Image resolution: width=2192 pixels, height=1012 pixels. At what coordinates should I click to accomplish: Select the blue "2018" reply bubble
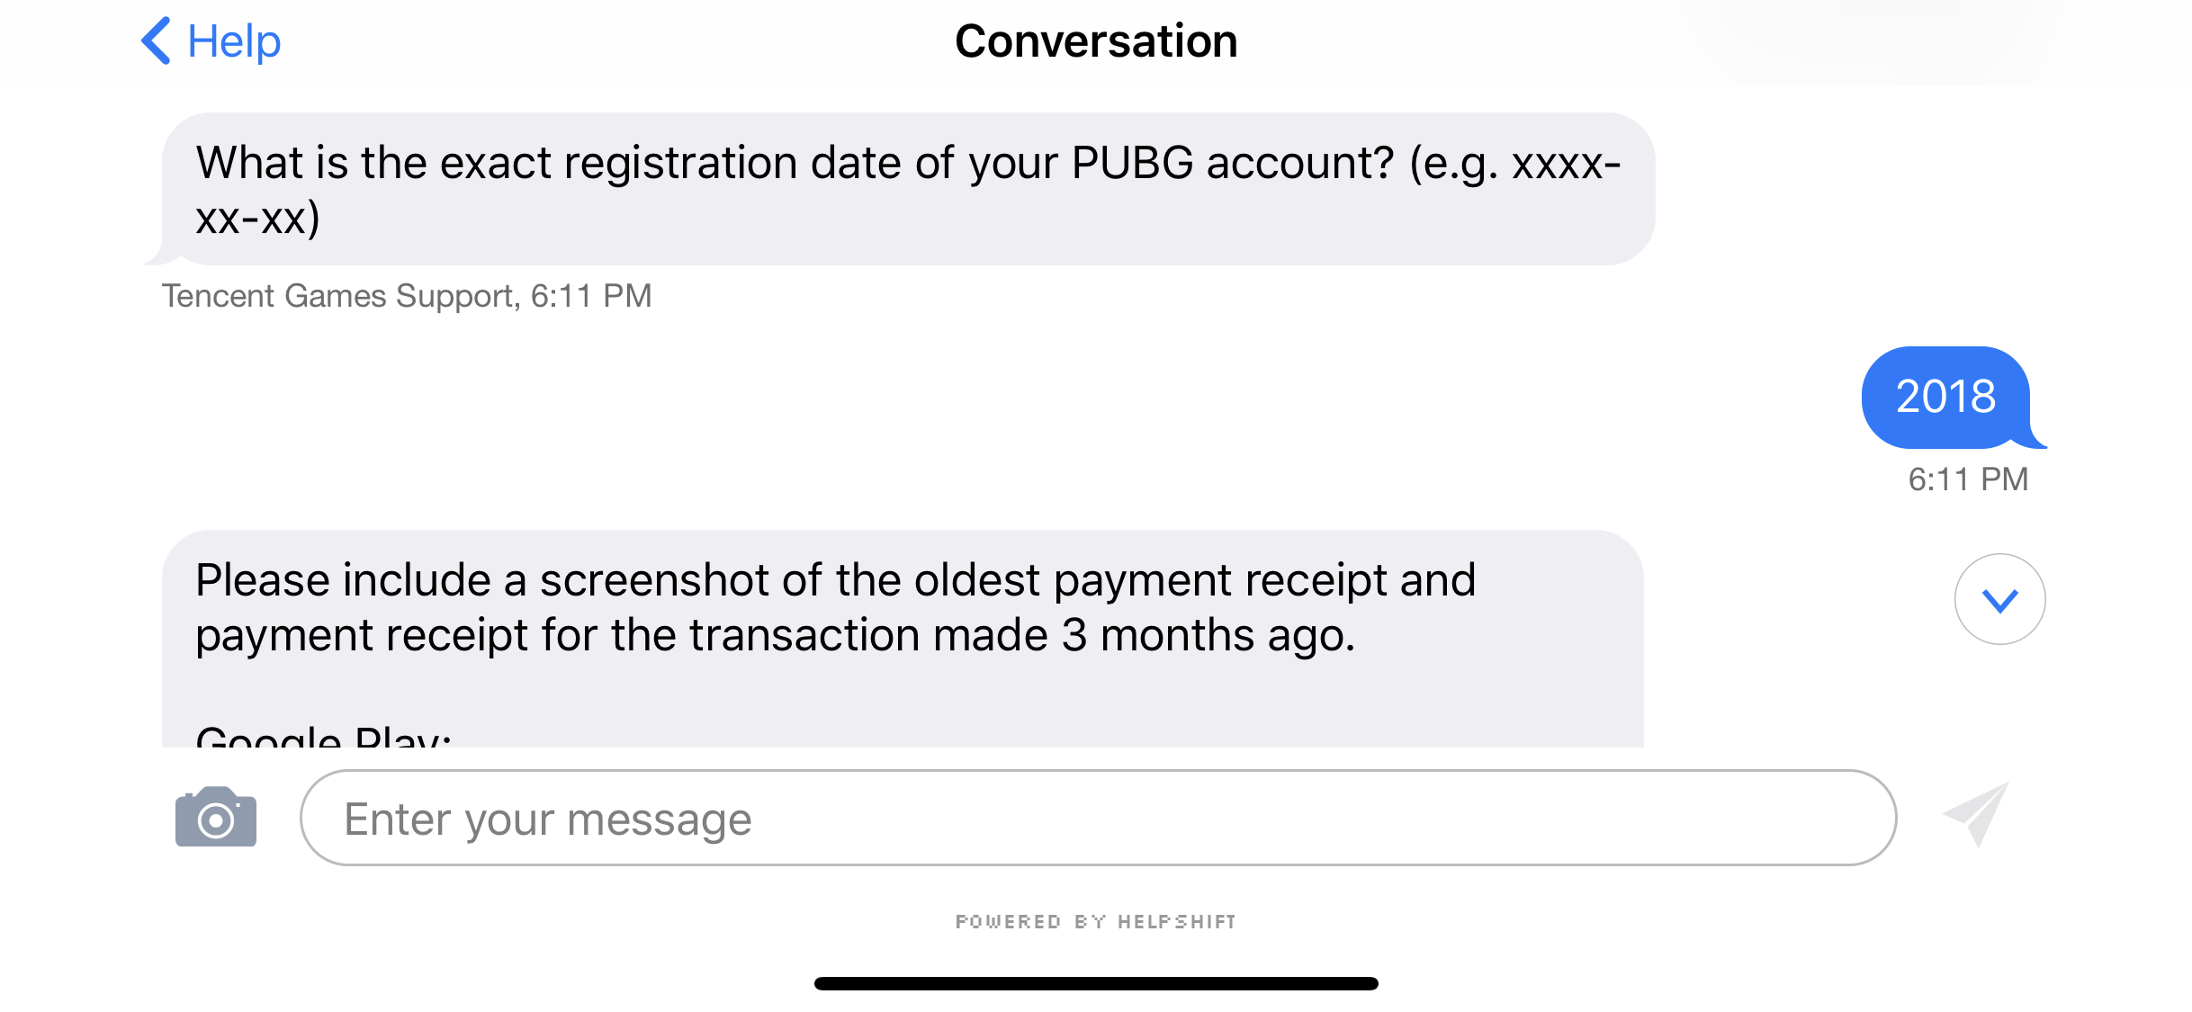click(x=1945, y=397)
